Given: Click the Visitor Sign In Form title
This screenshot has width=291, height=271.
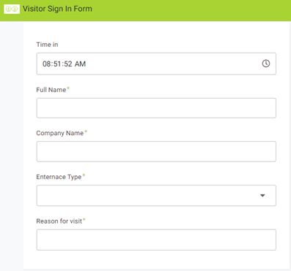Looking at the screenshot, I should [57, 9].
